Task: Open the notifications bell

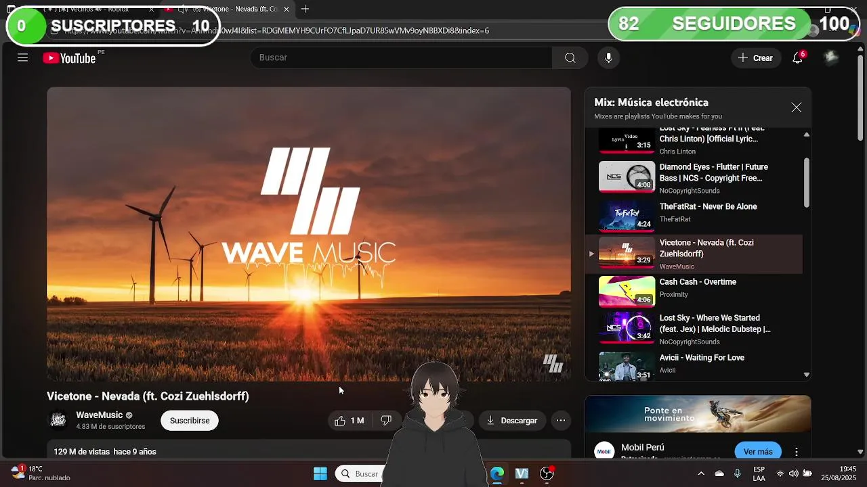Action: [x=798, y=57]
